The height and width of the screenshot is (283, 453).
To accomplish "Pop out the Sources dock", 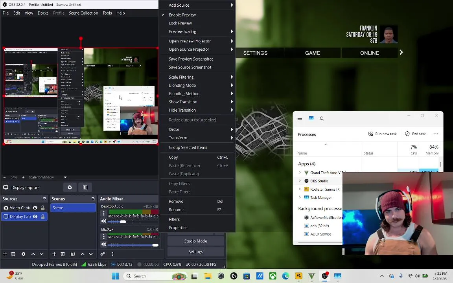I will (x=45, y=198).
